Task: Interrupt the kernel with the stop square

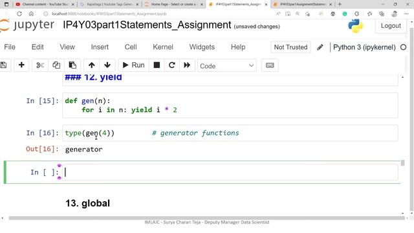Action: click(157, 65)
